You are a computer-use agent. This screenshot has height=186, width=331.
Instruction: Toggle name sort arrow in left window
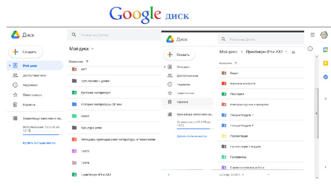coord(87,61)
